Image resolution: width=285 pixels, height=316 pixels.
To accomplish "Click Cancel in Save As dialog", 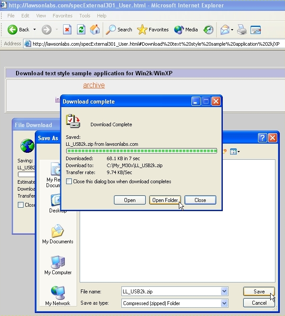I will click(x=259, y=303).
